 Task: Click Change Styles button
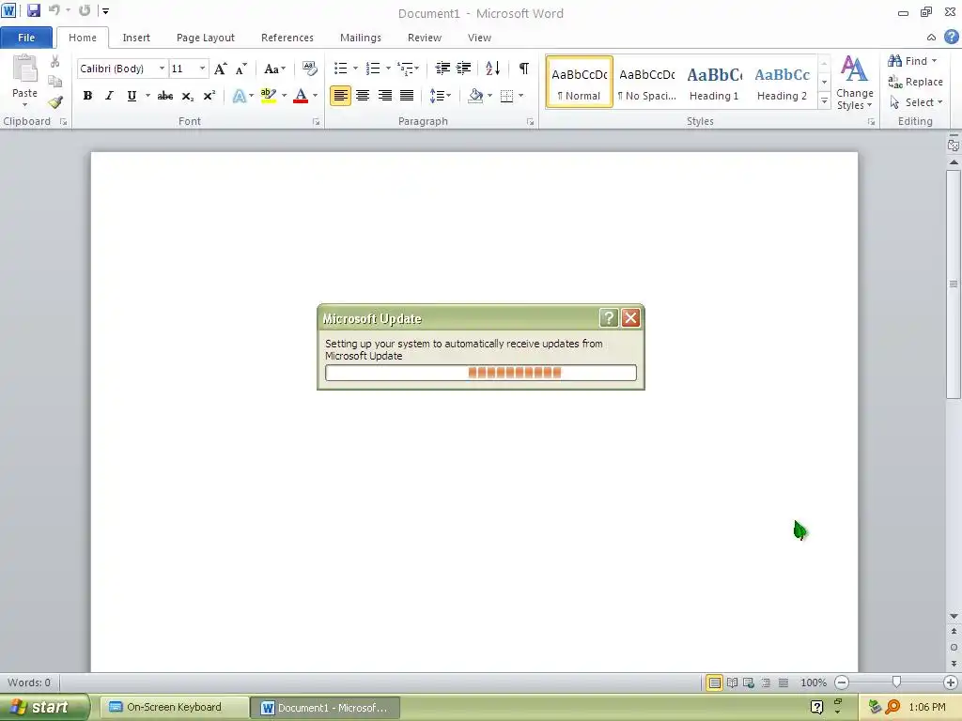[x=854, y=83]
